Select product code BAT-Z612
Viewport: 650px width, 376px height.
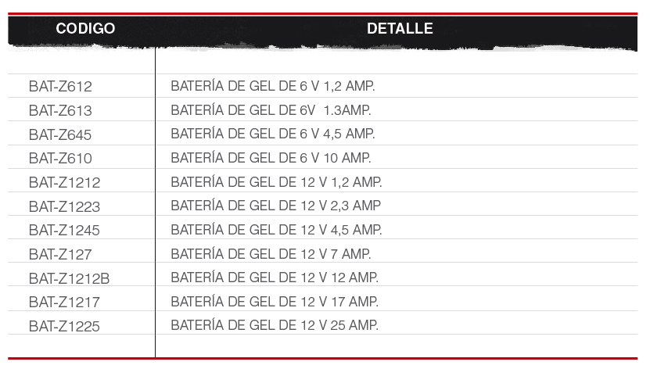point(60,87)
